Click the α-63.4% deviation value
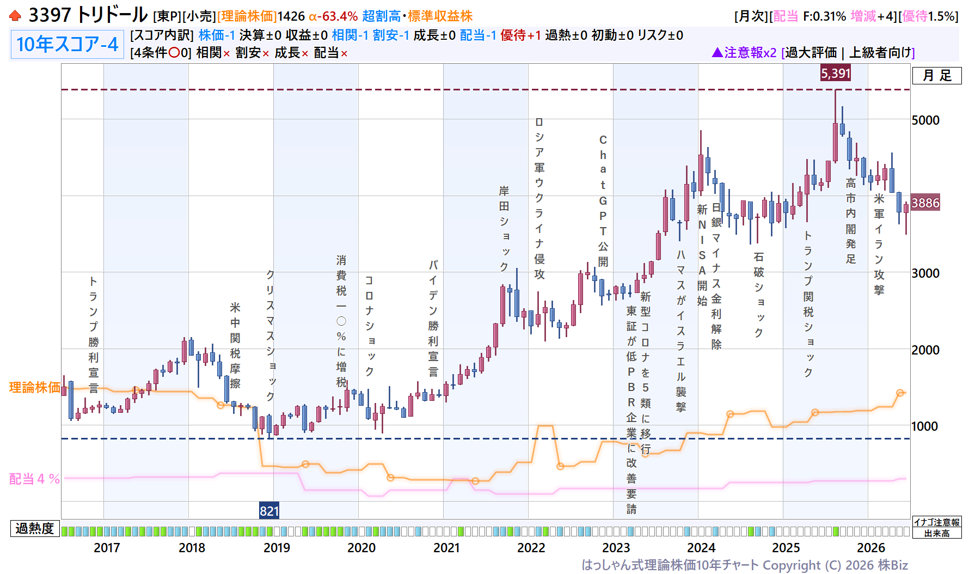The height and width of the screenshot is (574, 969). point(333,16)
